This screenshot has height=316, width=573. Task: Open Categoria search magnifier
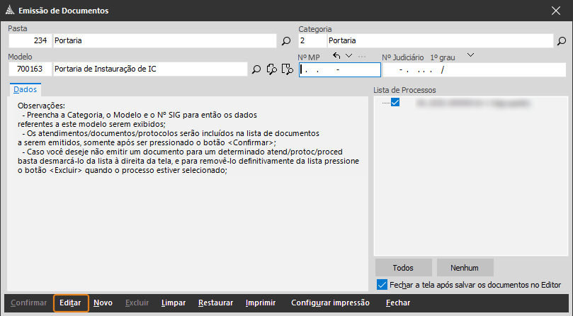[x=562, y=41]
